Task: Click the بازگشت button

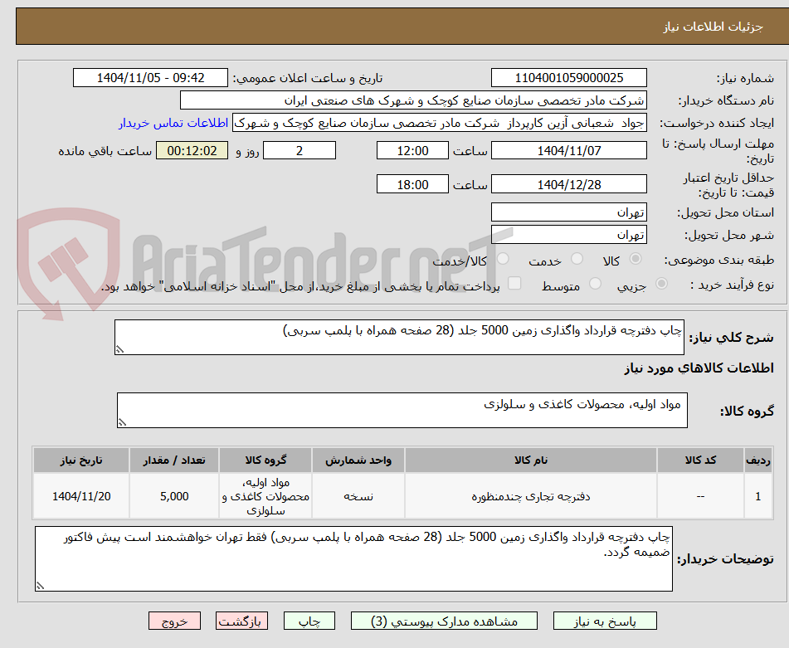Action: point(241,620)
